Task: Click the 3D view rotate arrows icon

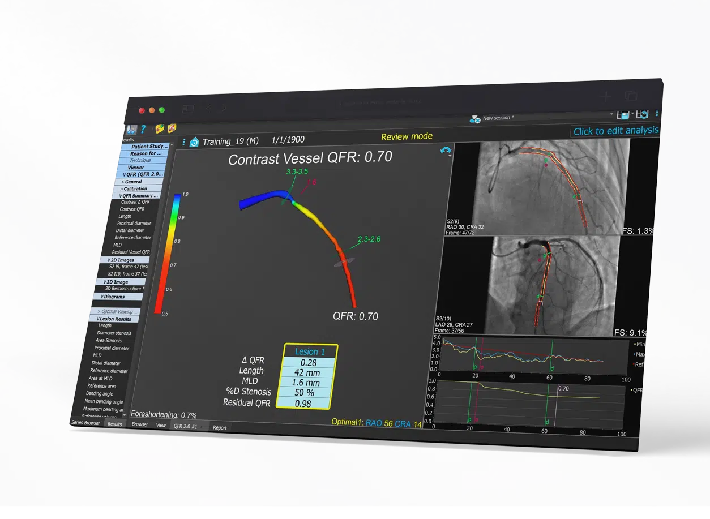Action: point(446,151)
